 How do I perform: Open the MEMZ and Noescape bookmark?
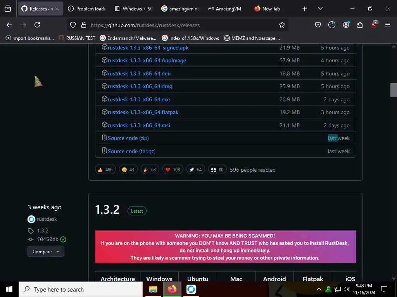point(252,38)
